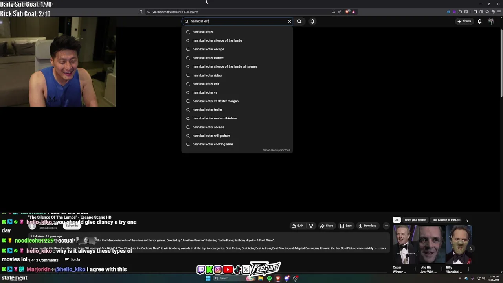Image resolution: width=503 pixels, height=283 pixels.
Task: Select the 'All' filter chip
Action: 397,220
